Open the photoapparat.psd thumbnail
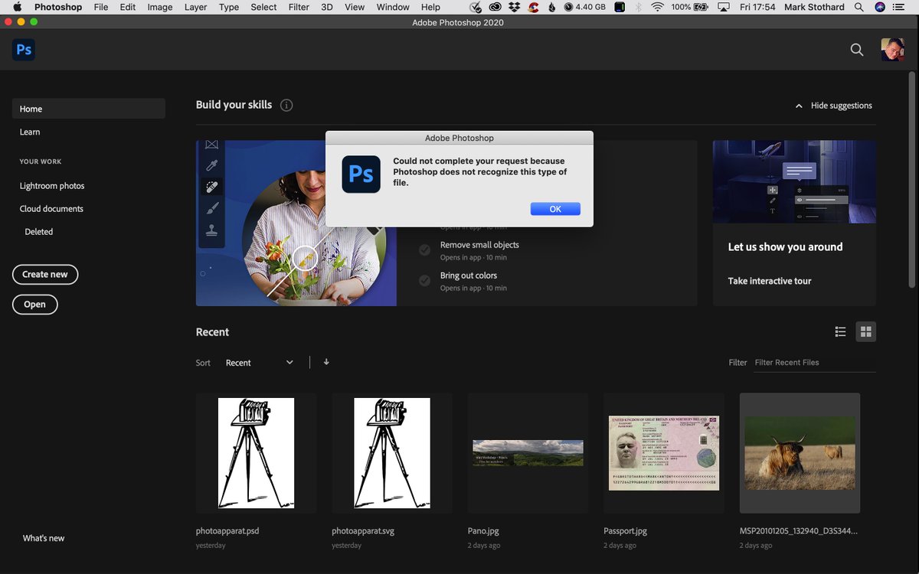Image resolution: width=919 pixels, height=574 pixels. tap(256, 453)
